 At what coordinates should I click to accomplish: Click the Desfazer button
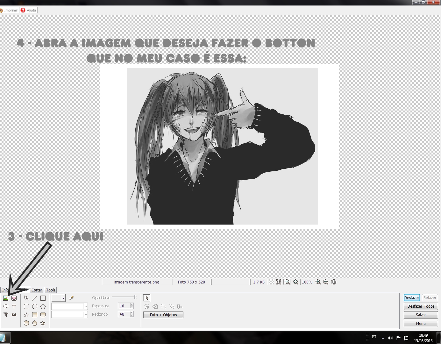412,298
